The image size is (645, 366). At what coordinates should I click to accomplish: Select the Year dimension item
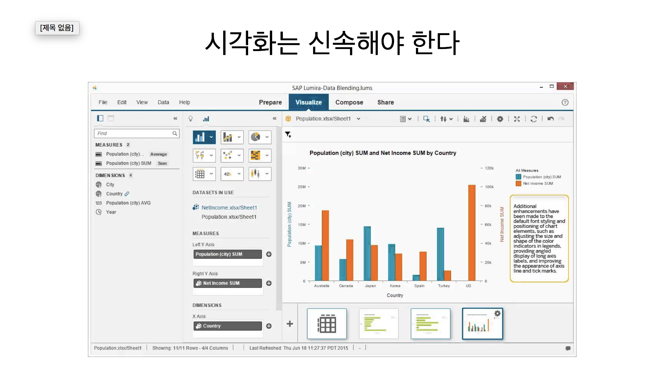coord(111,212)
